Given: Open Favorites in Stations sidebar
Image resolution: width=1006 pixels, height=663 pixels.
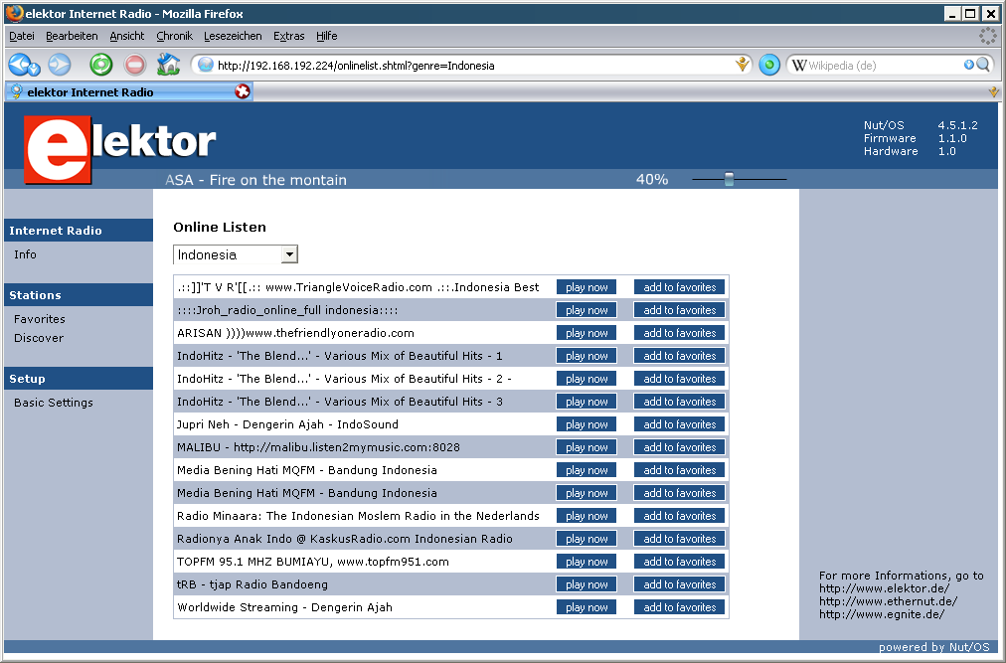Looking at the screenshot, I should click(40, 319).
